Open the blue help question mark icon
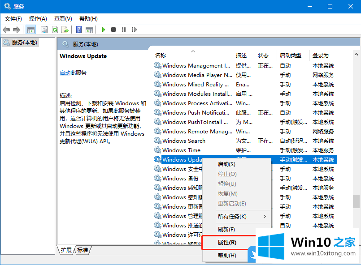The height and width of the screenshot is (265, 361). pyautogui.click(x=79, y=30)
